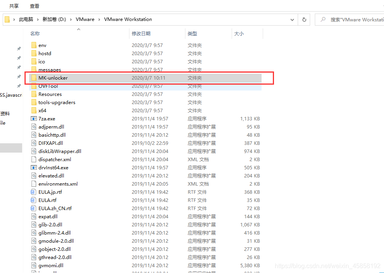Select glibmm-2.4.dll file icon

tap(34, 233)
